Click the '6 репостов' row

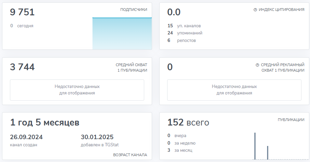click(182, 40)
